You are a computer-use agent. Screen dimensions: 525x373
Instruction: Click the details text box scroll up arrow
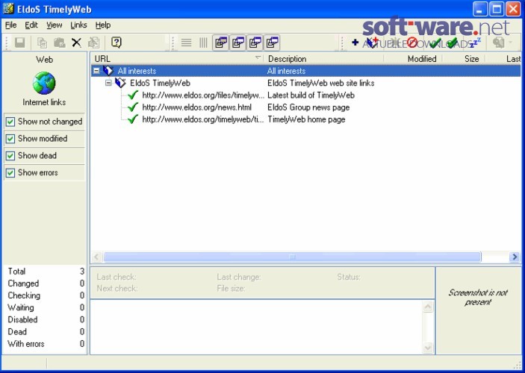click(428, 307)
